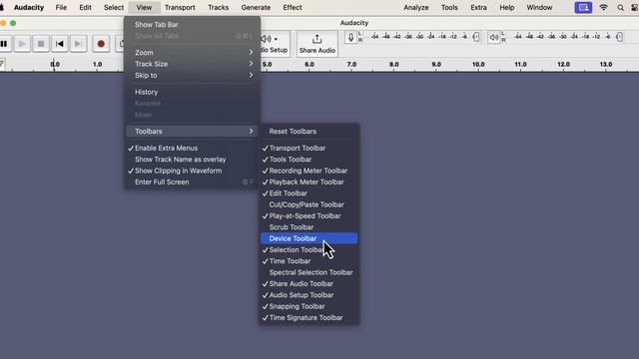
Task: Choose Reset Toolbars
Action: pyautogui.click(x=309, y=132)
